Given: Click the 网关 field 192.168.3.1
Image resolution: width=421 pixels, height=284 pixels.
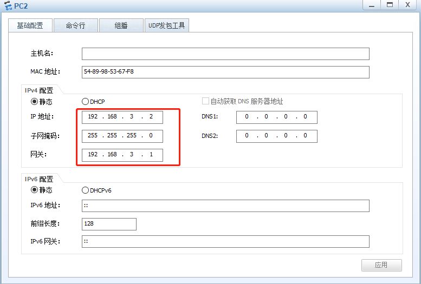Looking at the screenshot, I should coord(122,155).
